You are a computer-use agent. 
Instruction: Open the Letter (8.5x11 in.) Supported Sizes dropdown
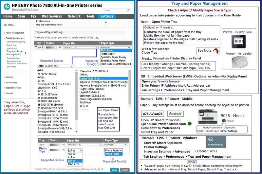55,66
